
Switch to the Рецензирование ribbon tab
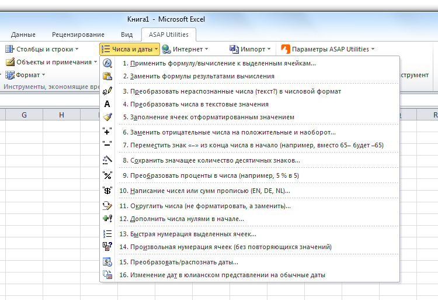[78, 35]
